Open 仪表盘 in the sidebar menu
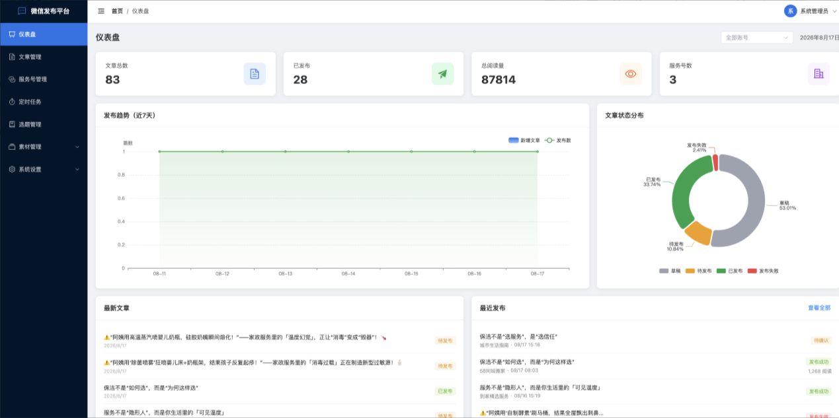Screen dimensions: 839x418 click(44, 34)
